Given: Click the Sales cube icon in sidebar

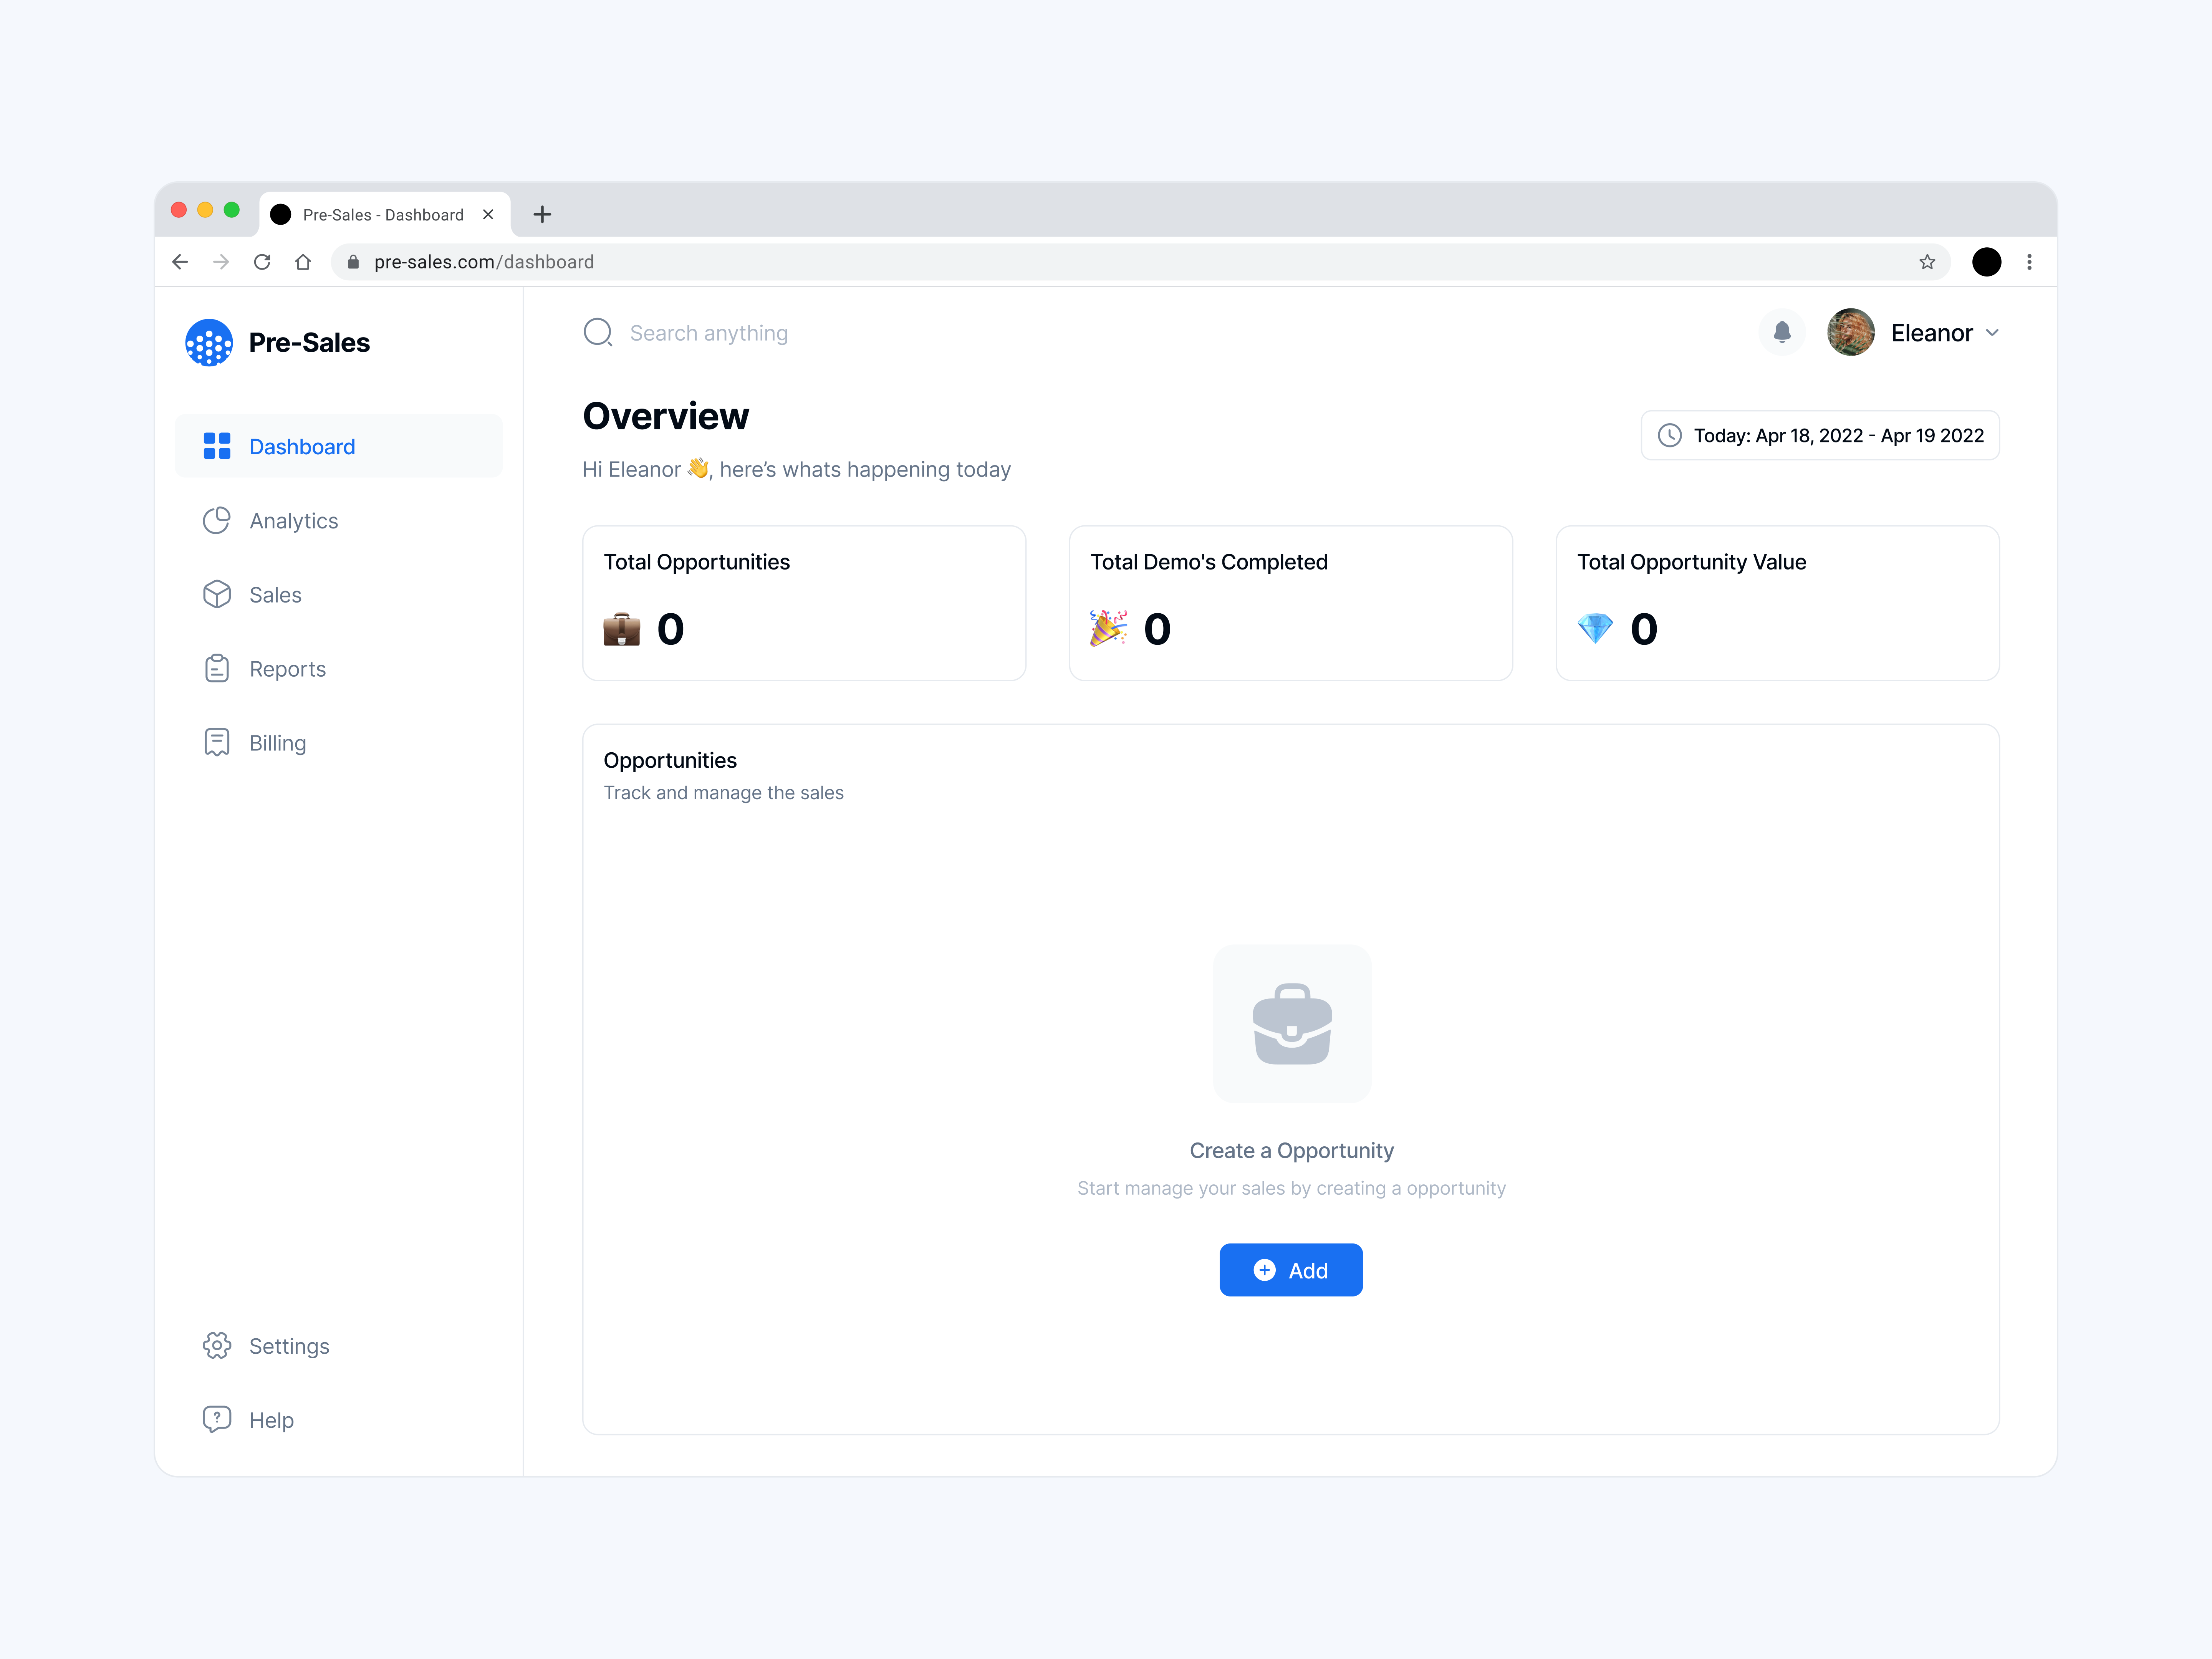Looking at the screenshot, I should [217, 594].
